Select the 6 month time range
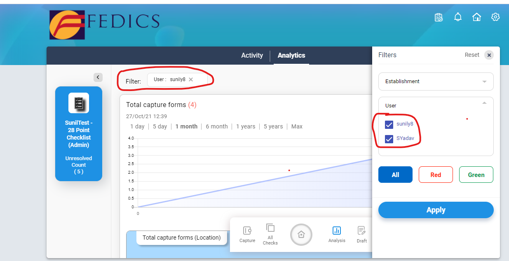 (x=217, y=126)
